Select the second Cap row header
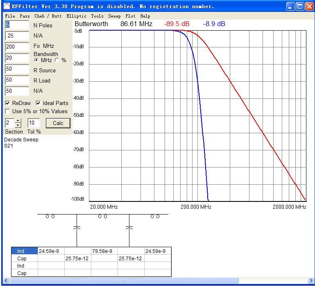The height and width of the screenshot is (286, 315). coord(25,273)
